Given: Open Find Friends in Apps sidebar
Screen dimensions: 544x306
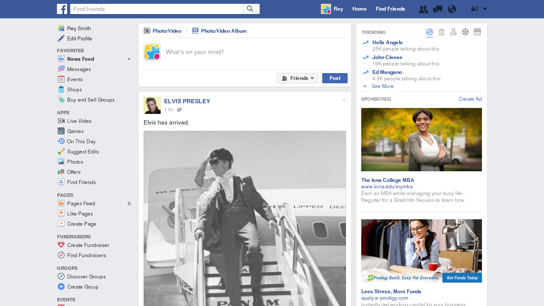Looking at the screenshot, I should click(82, 182).
